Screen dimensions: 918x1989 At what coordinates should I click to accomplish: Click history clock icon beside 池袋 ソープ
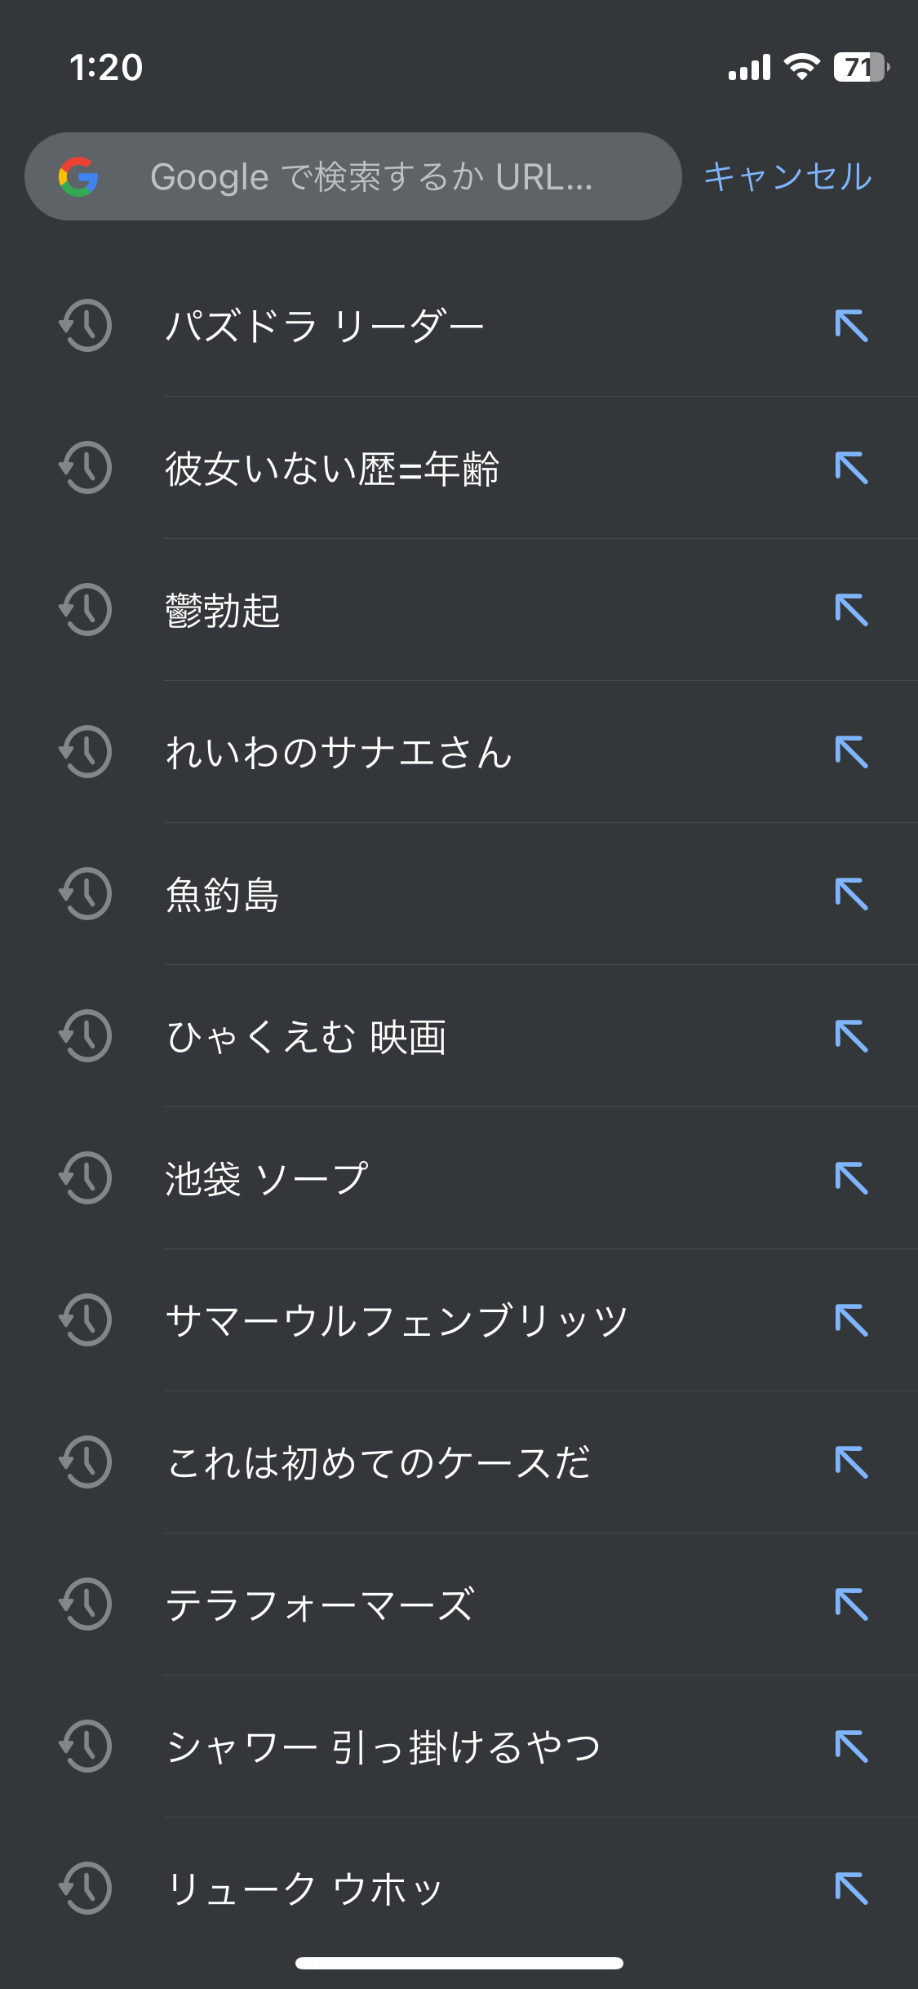point(85,1178)
